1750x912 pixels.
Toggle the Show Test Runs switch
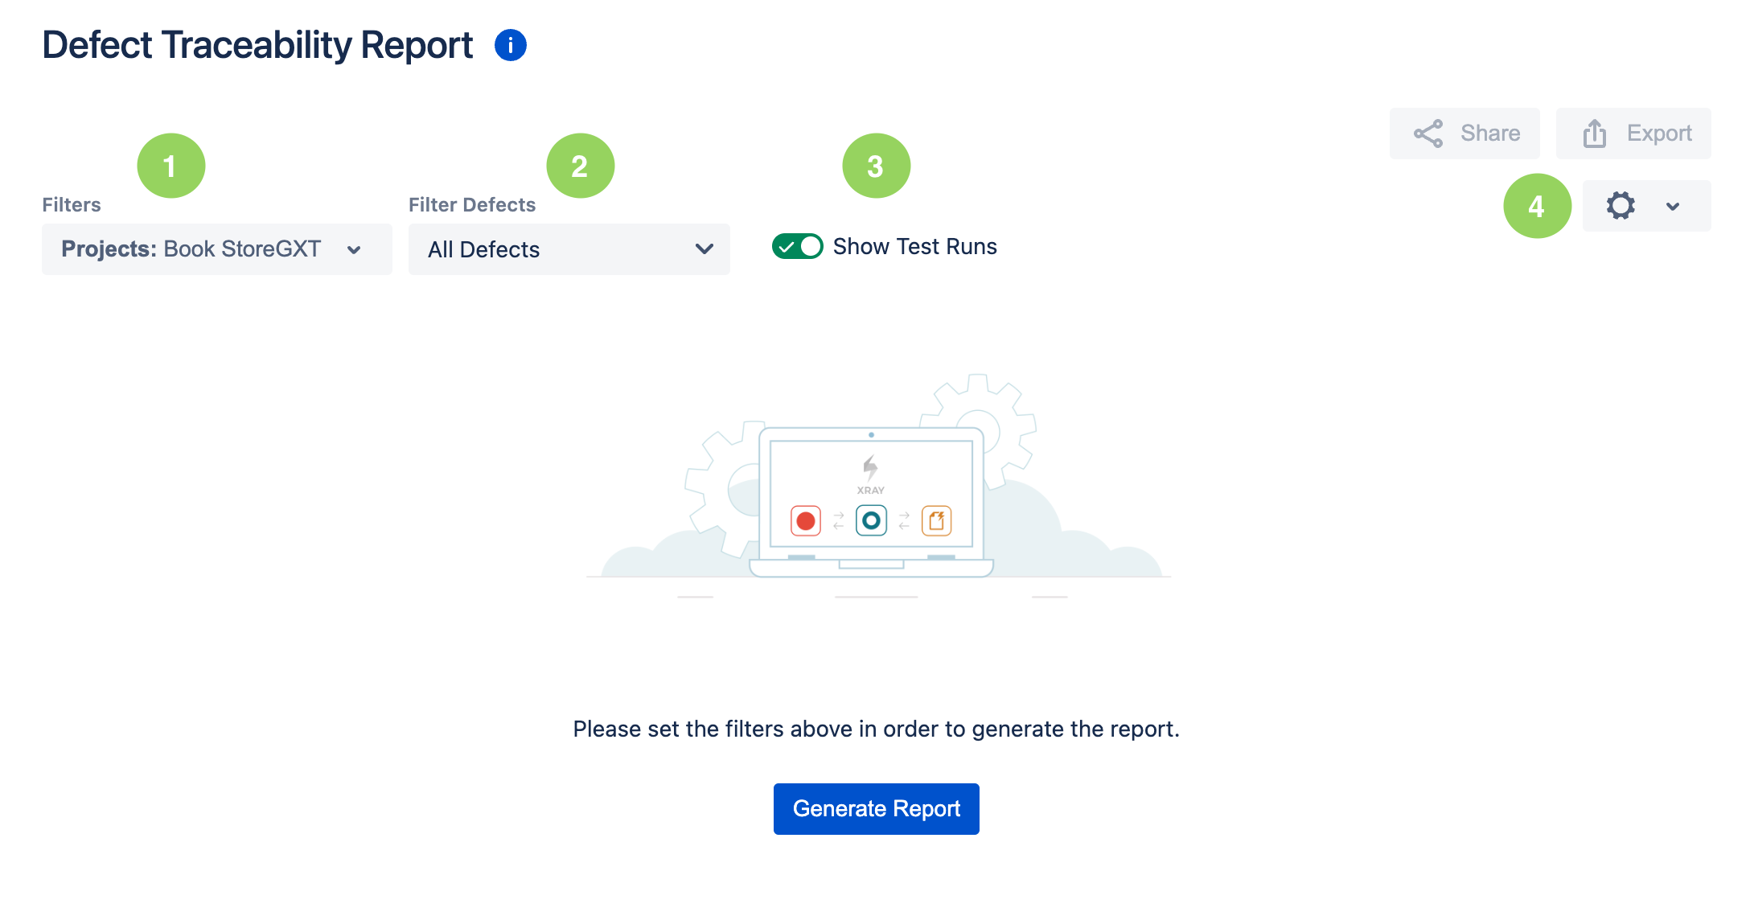797,246
